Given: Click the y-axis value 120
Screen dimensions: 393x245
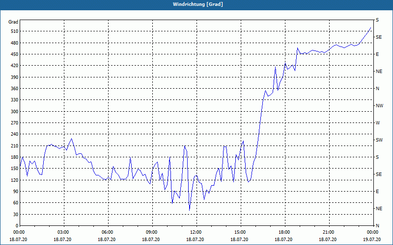Looking at the screenshot, I should click(14, 180).
